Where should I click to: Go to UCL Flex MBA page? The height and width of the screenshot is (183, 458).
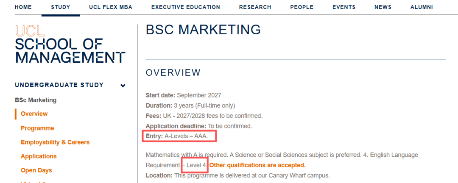tap(111, 7)
